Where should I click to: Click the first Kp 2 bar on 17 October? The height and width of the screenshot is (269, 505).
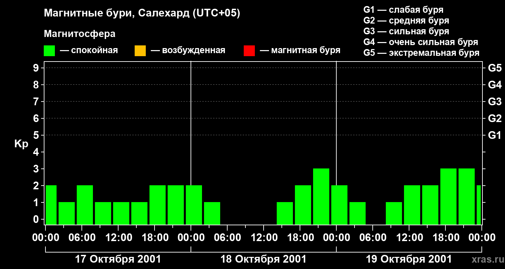51,205
